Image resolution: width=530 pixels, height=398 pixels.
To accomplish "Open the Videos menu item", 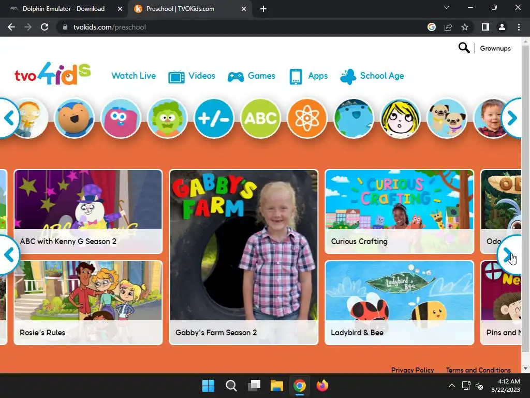I will click(x=201, y=76).
